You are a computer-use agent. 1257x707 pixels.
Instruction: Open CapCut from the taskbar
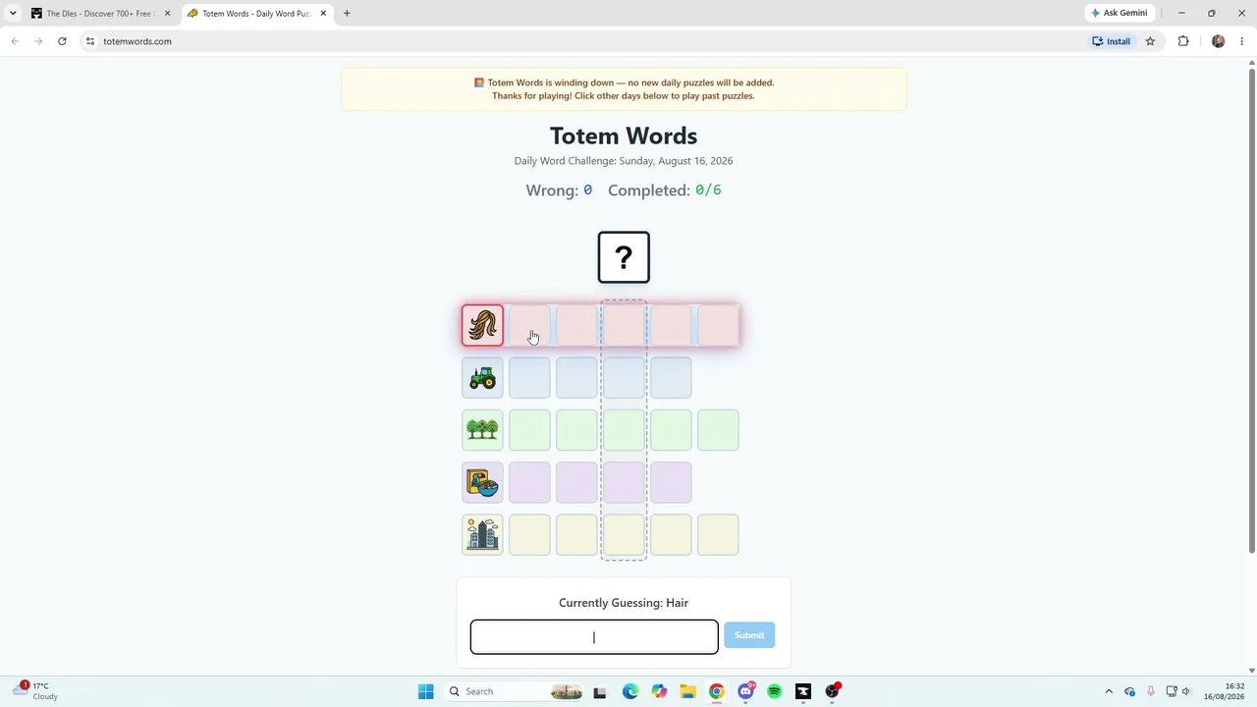(803, 691)
